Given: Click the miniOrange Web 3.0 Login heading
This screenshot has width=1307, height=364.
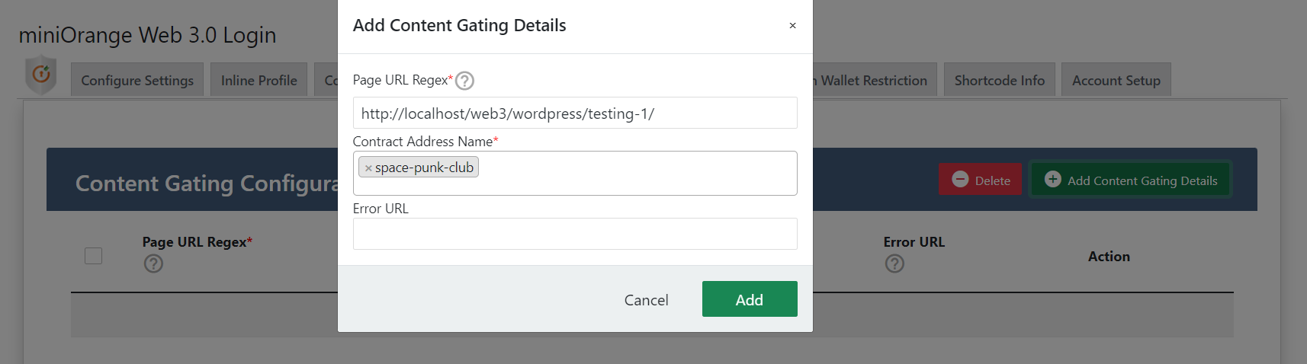Looking at the screenshot, I should tap(147, 35).
